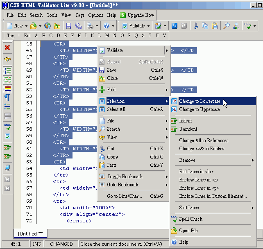Screen dimensions: 263x249
Task: Click the Cut scissors icon in toolbar
Action: (x=196, y=26)
